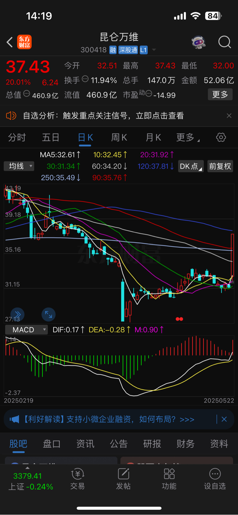Image resolution: width=238 pixels, height=515 pixels.
Task: Tap the large 37.43 price
Action: pyautogui.click(x=28, y=67)
